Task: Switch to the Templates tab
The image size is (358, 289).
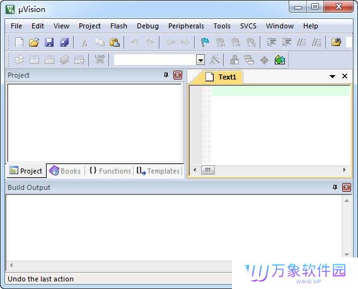Action: pos(158,171)
